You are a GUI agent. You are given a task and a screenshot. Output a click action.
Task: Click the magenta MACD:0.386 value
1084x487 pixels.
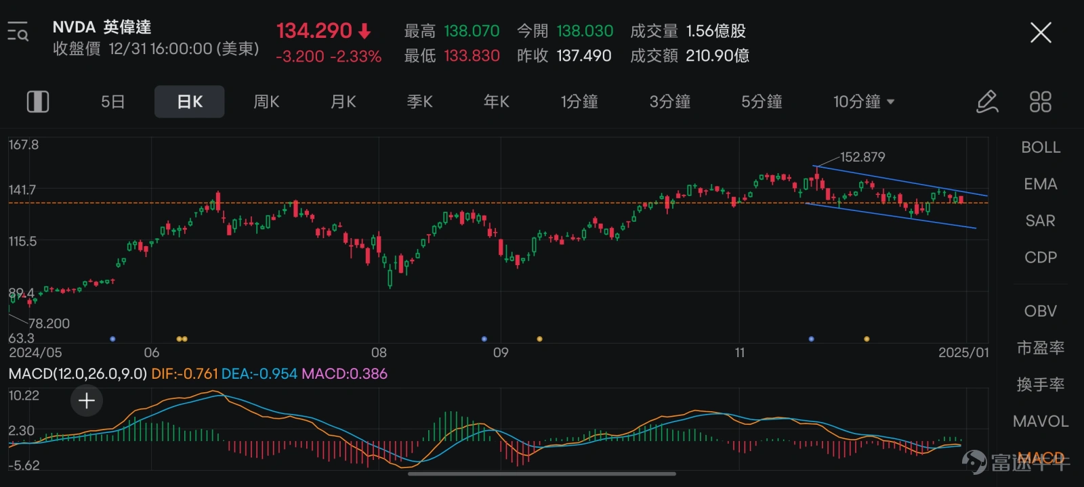click(344, 373)
